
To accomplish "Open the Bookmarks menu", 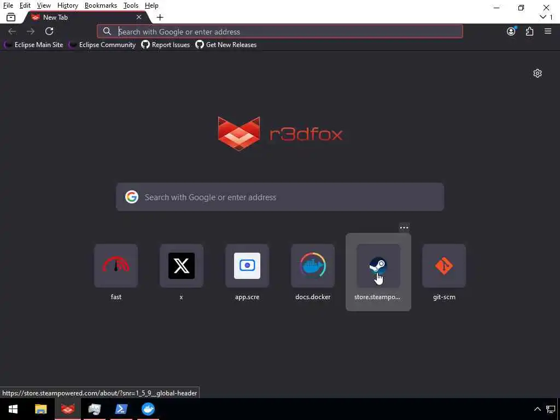I will click(x=101, y=5).
